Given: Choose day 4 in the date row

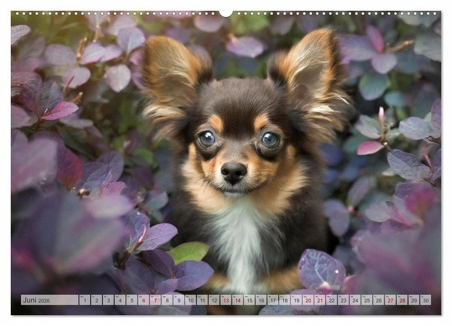Looking at the screenshot, I should pos(120,300).
